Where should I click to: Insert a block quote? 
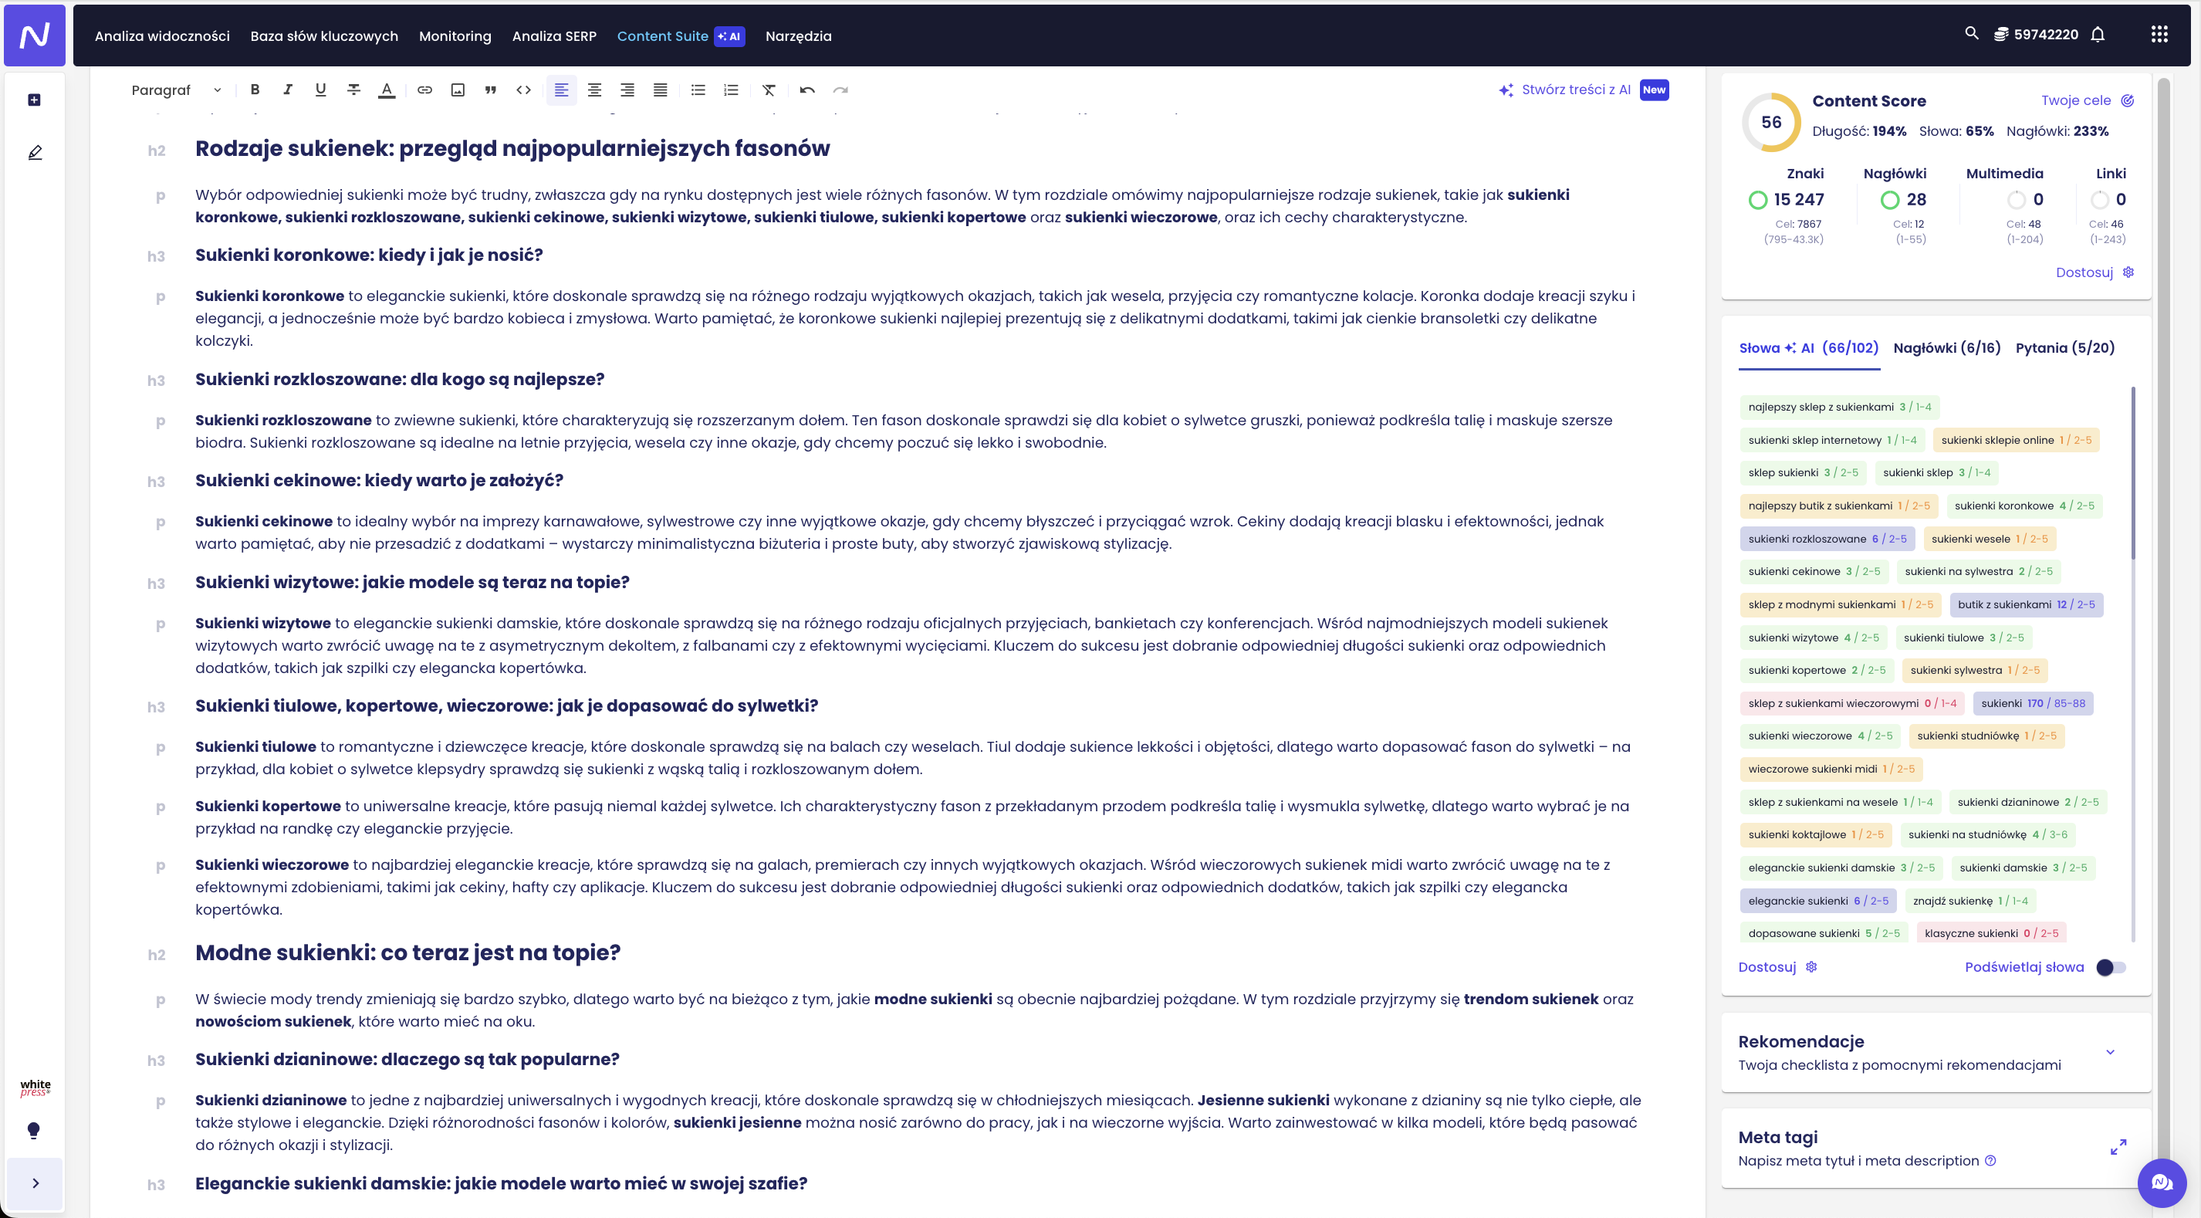pyautogui.click(x=491, y=90)
